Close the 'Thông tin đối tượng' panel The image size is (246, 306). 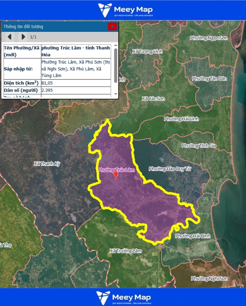(112, 26)
